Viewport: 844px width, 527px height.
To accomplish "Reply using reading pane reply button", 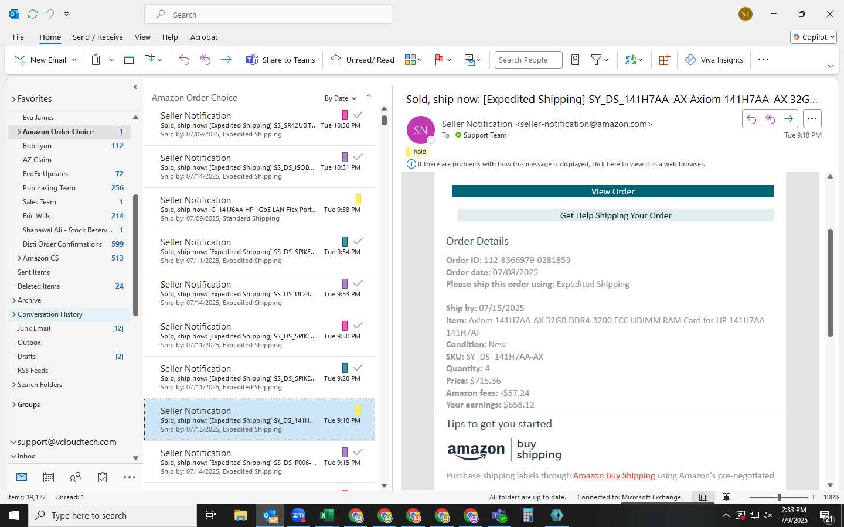I will click(751, 119).
